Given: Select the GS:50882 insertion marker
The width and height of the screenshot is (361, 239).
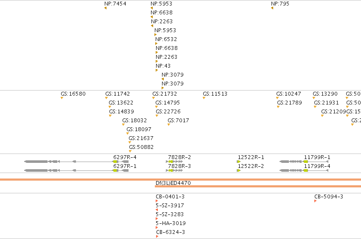Looking at the screenshot, I should coord(130,151).
